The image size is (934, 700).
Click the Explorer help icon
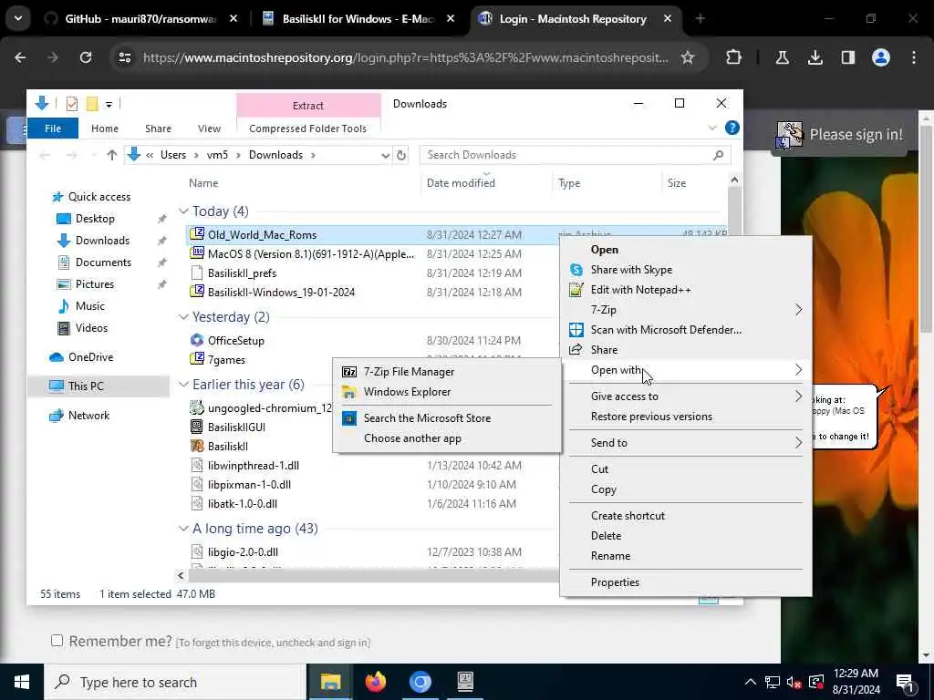(x=732, y=128)
